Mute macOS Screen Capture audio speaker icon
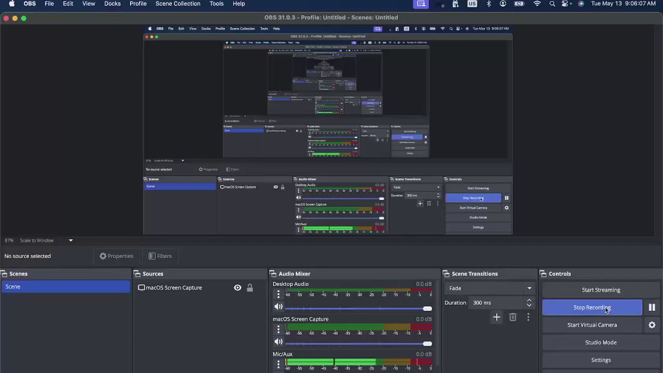Viewport: 663px width, 373px height. 278,342
